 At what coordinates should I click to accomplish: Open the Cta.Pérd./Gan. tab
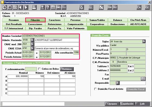138,20
